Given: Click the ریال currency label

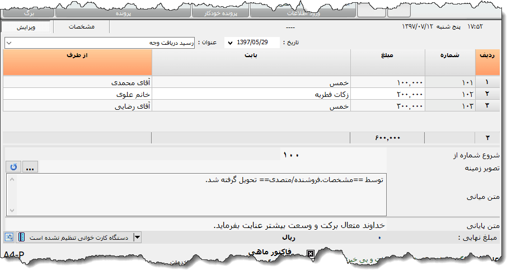Looking at the screenshot, I should tap(288, 238).
